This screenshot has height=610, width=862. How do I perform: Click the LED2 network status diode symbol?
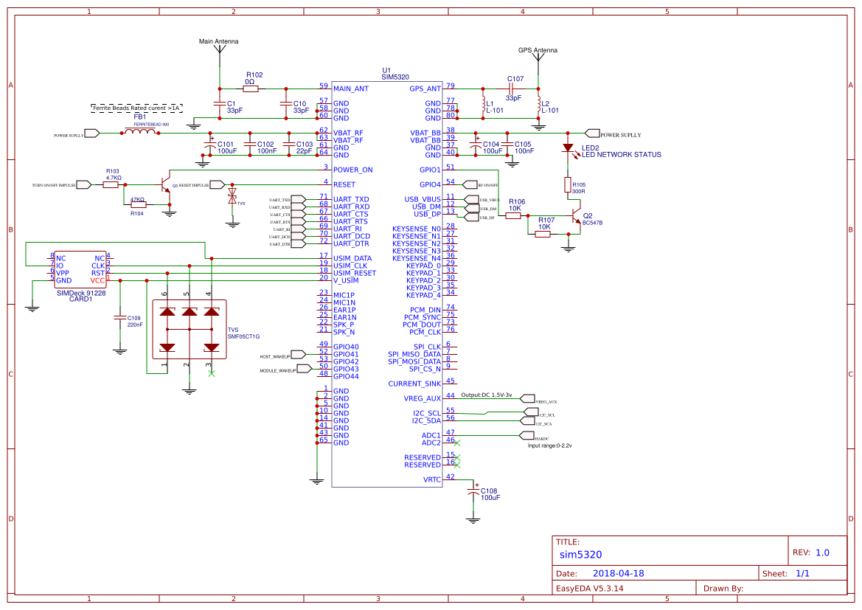click(568, 148)
